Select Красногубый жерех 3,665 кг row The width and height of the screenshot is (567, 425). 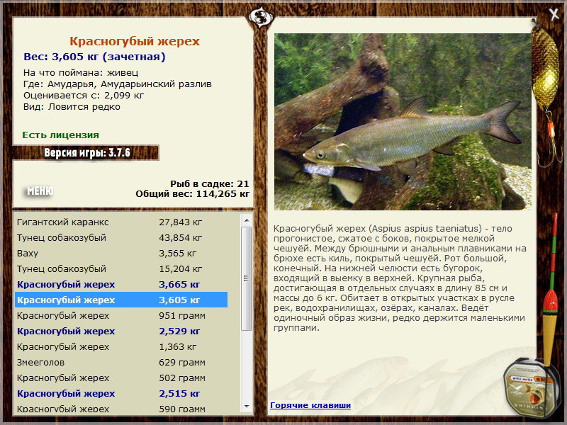pos(121,285)
